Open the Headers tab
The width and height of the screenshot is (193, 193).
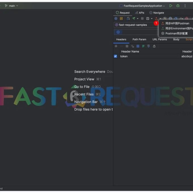point(121,39)
